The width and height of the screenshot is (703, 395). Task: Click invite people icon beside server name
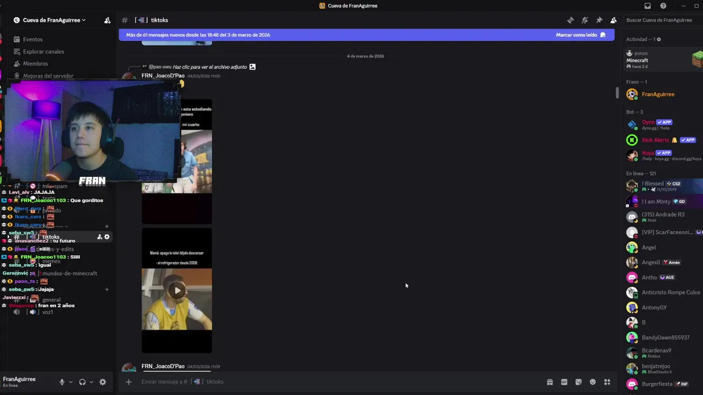pos(108,20)
